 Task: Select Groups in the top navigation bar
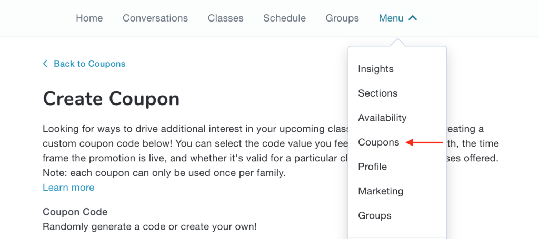click(x=342, y=18)
